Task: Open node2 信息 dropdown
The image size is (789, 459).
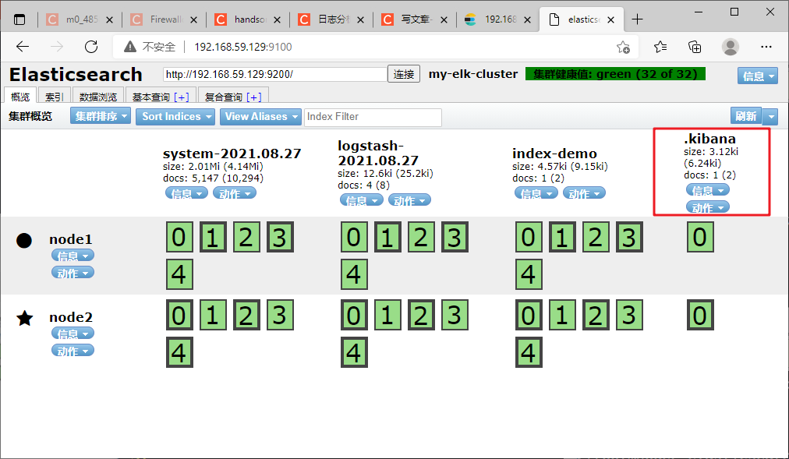Action: [x=73, y=334]
